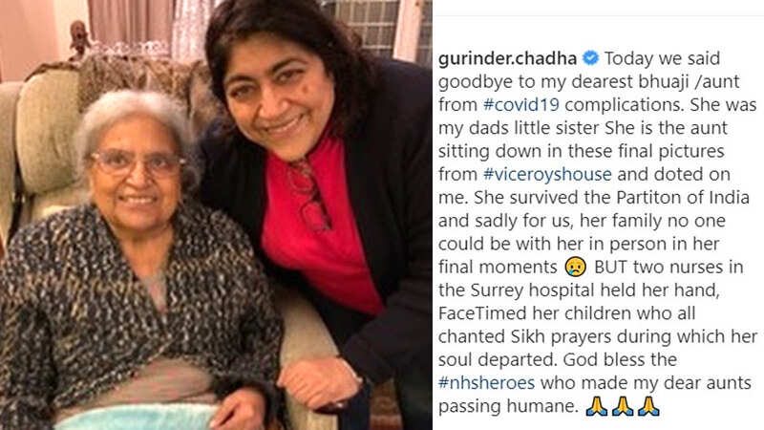Click "passing humane." at caption end
The height and width of the screenshot is (430, 764).
point(508,406)
